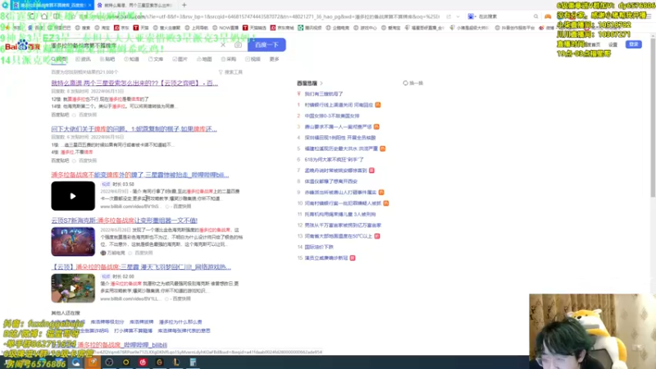Click the home icon in the browser toolbar
The height and width of the screenshot is (369, 656).
[44, 16]
